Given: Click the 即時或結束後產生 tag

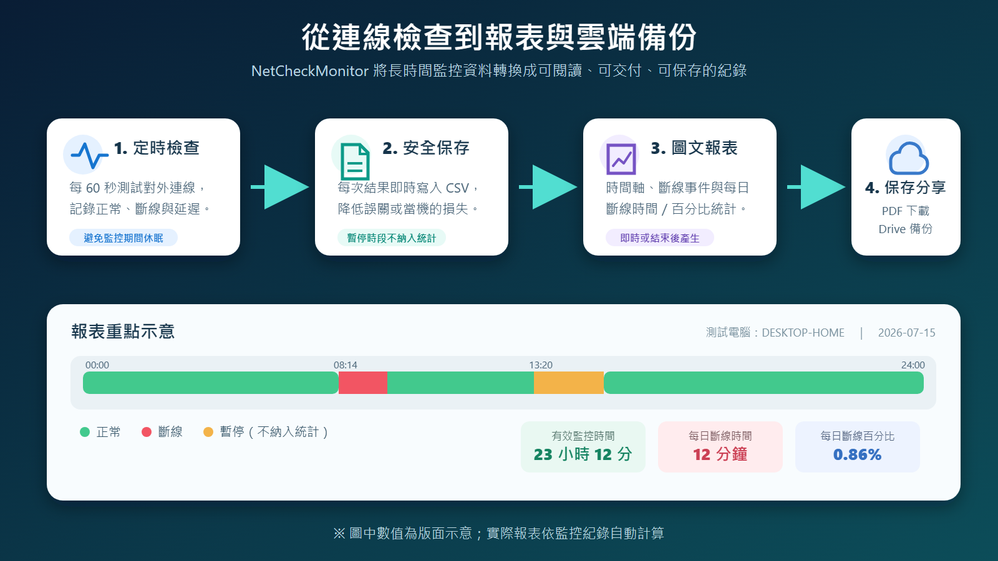Looking at the screenshot, I should [660, 237].
